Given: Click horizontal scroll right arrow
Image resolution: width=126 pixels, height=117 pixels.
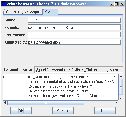Looking at the screenshot, I should (x=116, y=103).
